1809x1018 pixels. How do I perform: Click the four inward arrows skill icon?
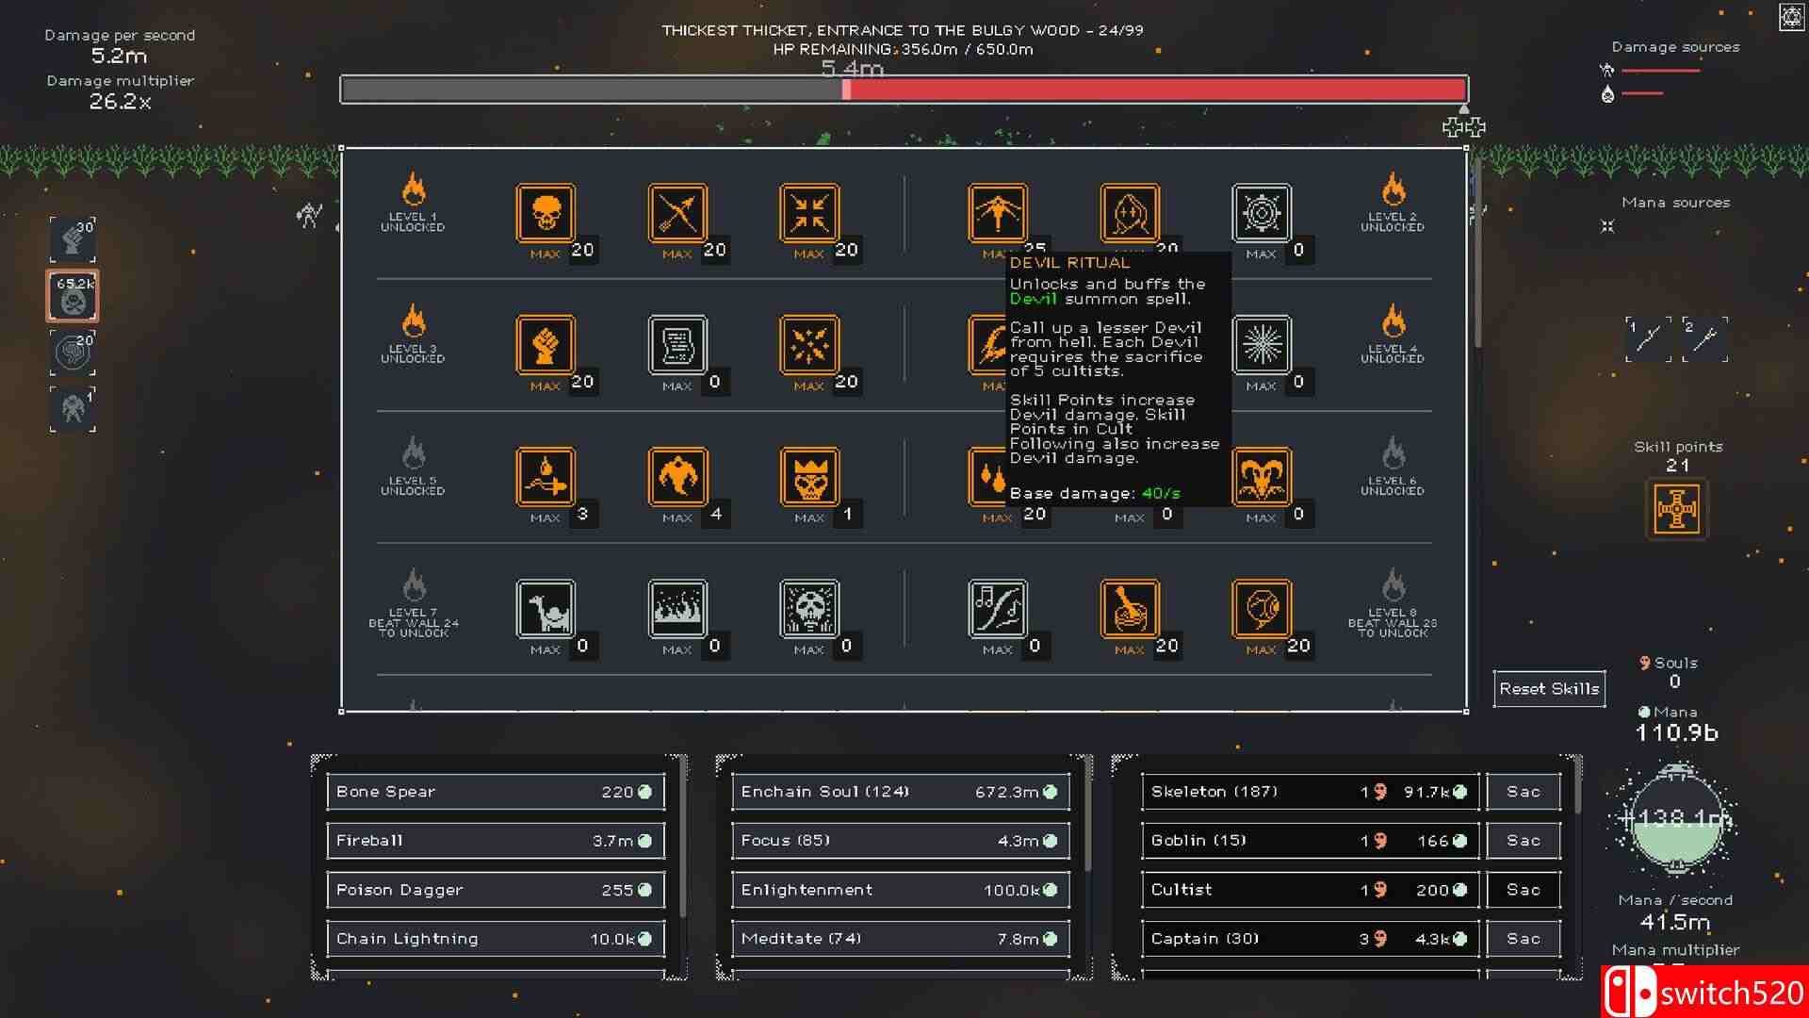(808, 213)
